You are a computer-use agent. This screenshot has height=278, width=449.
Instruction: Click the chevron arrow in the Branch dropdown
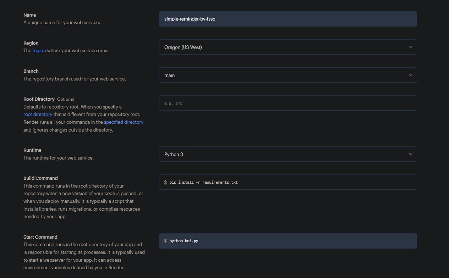(x=411, y=75)
